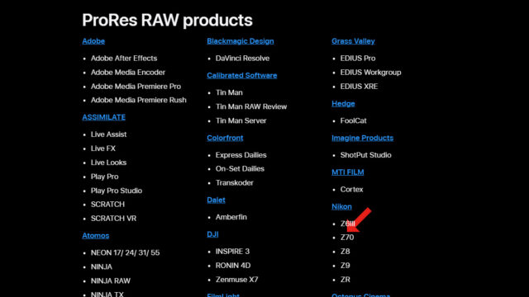Select the INSPIRE 3 item
529x297 pixels.
point(232,252)
